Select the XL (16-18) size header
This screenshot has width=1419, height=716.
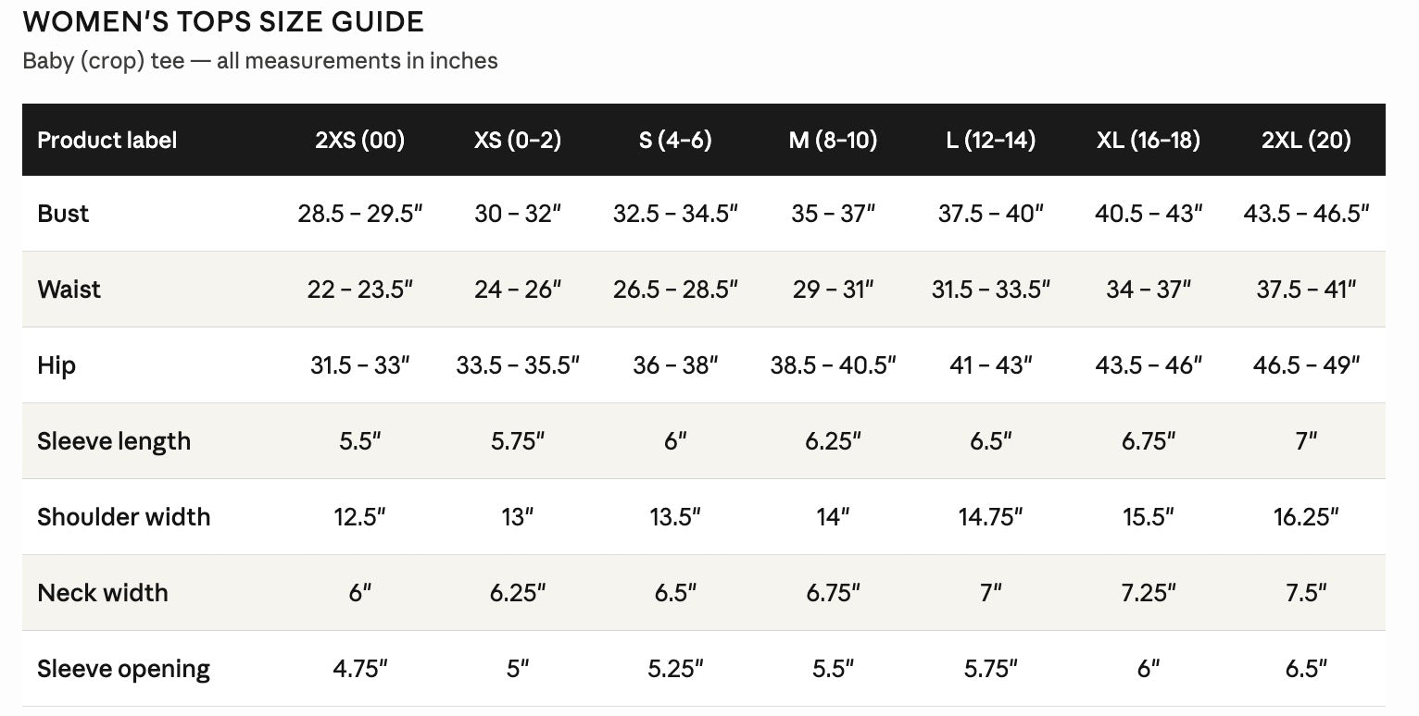click(1149, 141)
